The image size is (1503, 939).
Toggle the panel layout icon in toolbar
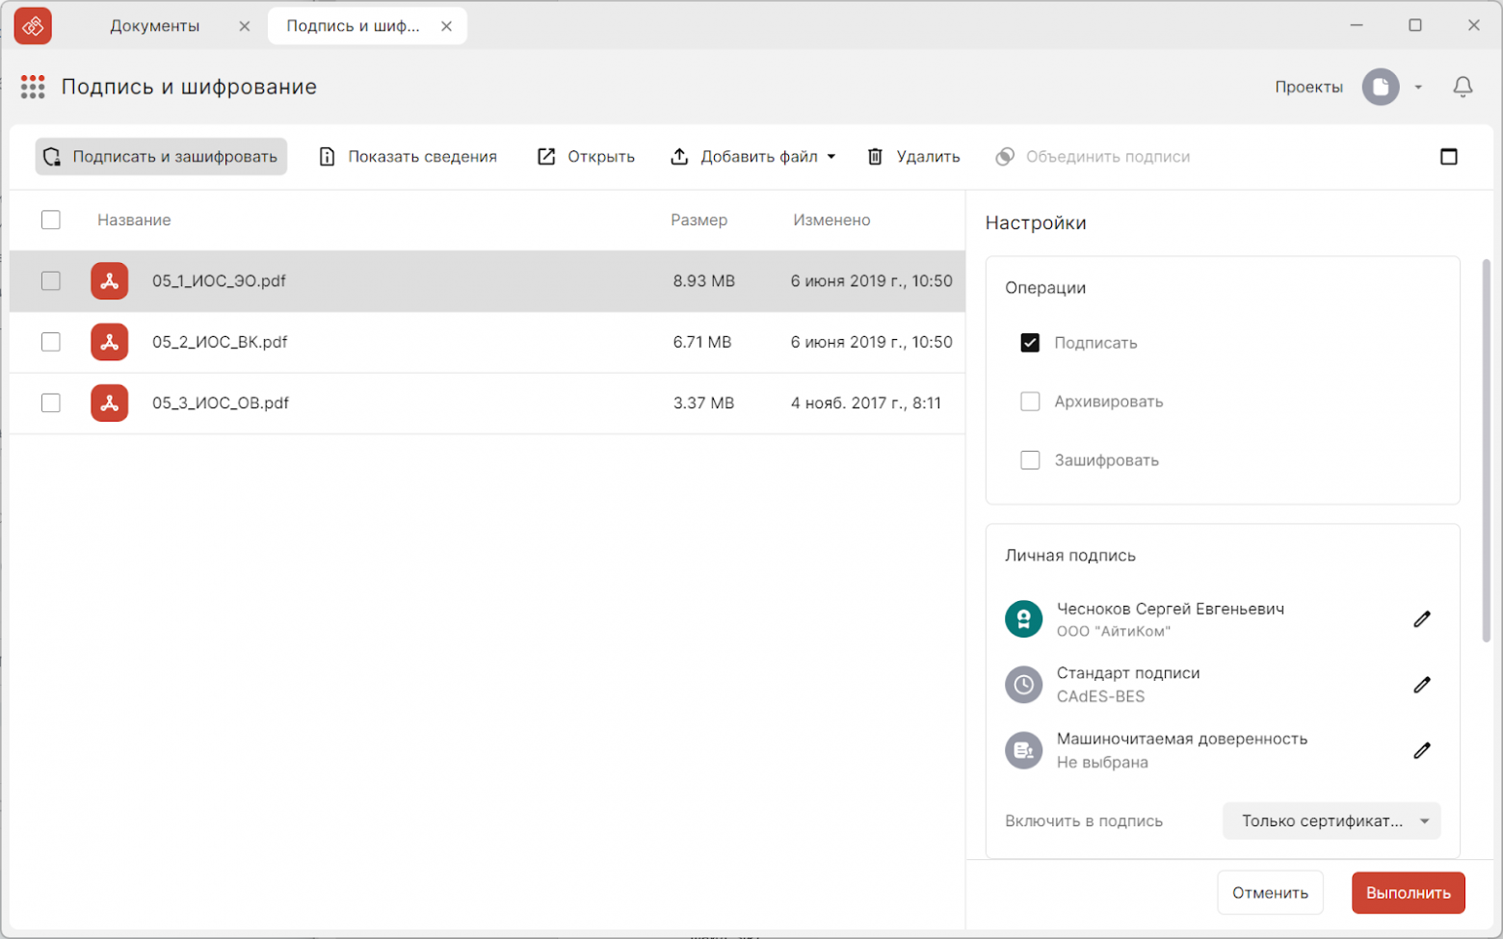click(x=1448, y=157)
